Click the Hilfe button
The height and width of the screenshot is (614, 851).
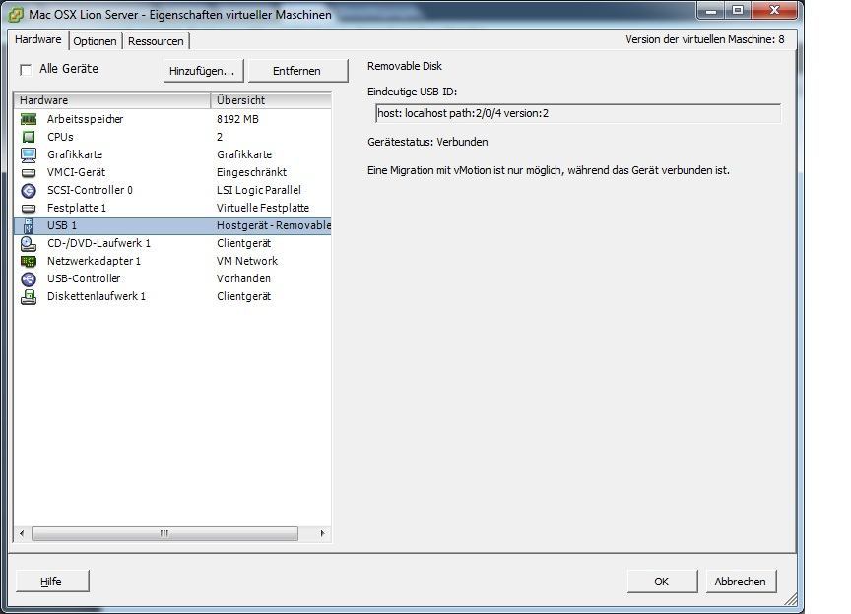tap(51, 582)
